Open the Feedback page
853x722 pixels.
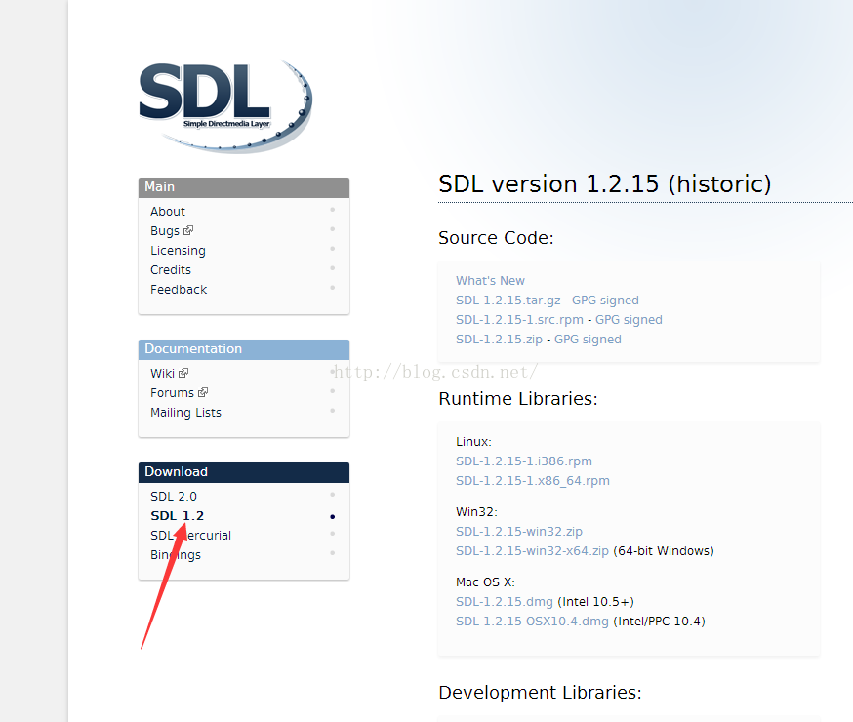[x=179, y=289]
